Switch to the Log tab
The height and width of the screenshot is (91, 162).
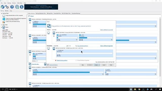pyautogui.click(x=11, y=11)
